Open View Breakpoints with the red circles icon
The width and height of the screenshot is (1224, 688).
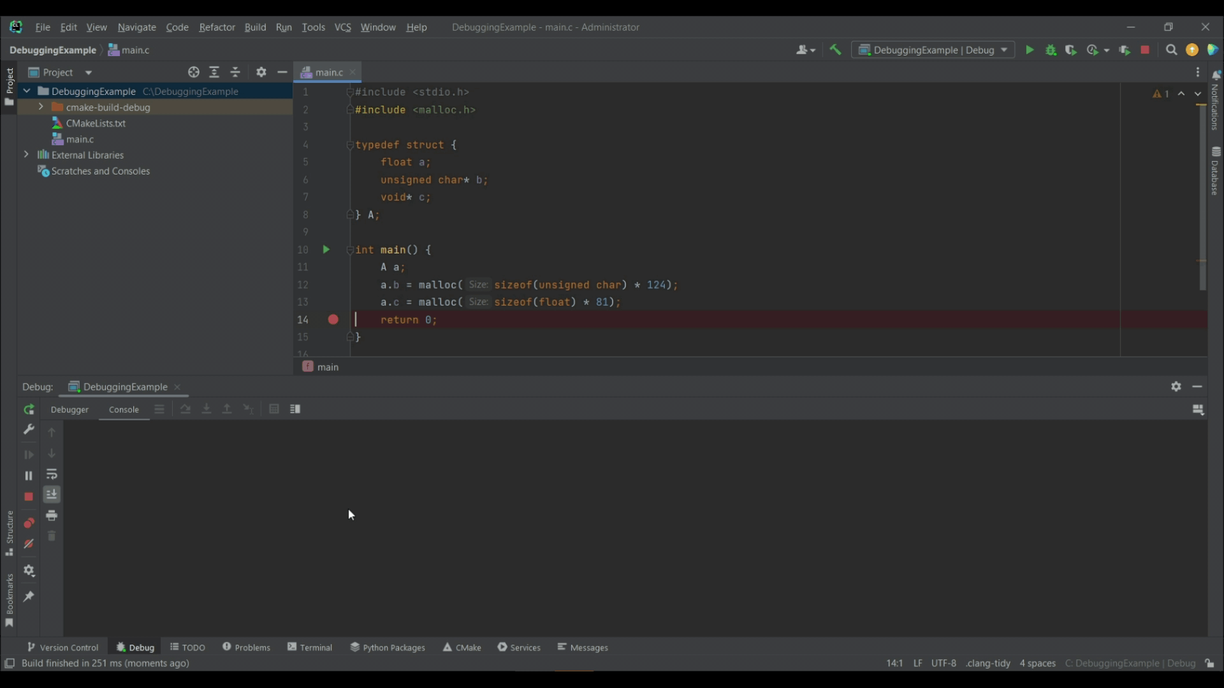click(x=28, y=523)
